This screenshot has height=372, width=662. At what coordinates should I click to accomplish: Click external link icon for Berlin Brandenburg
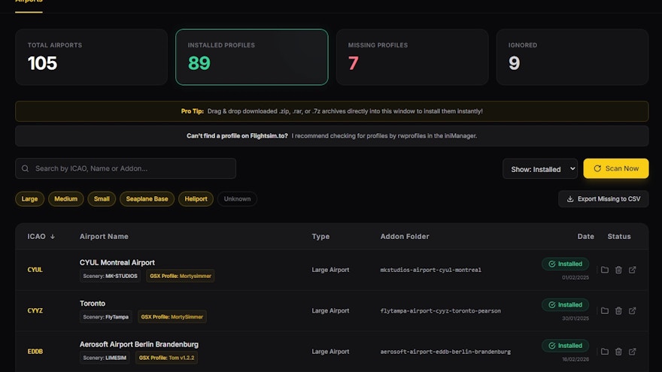[633, 351]
